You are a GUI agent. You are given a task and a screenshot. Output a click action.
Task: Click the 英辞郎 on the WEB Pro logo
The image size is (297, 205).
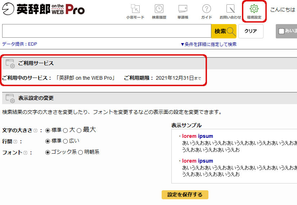[43, 9]
